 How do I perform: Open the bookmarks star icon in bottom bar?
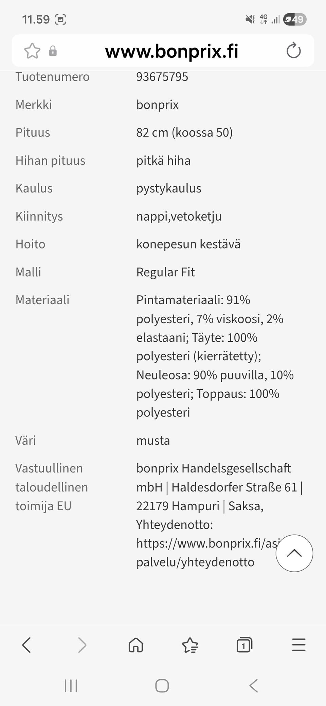click(190, 645)
